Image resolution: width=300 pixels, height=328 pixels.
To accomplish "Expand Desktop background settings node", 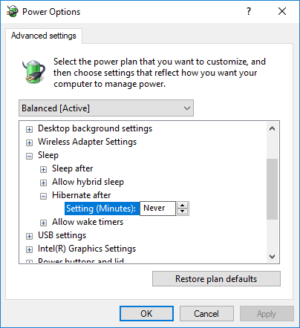I will tap(29, 129).
